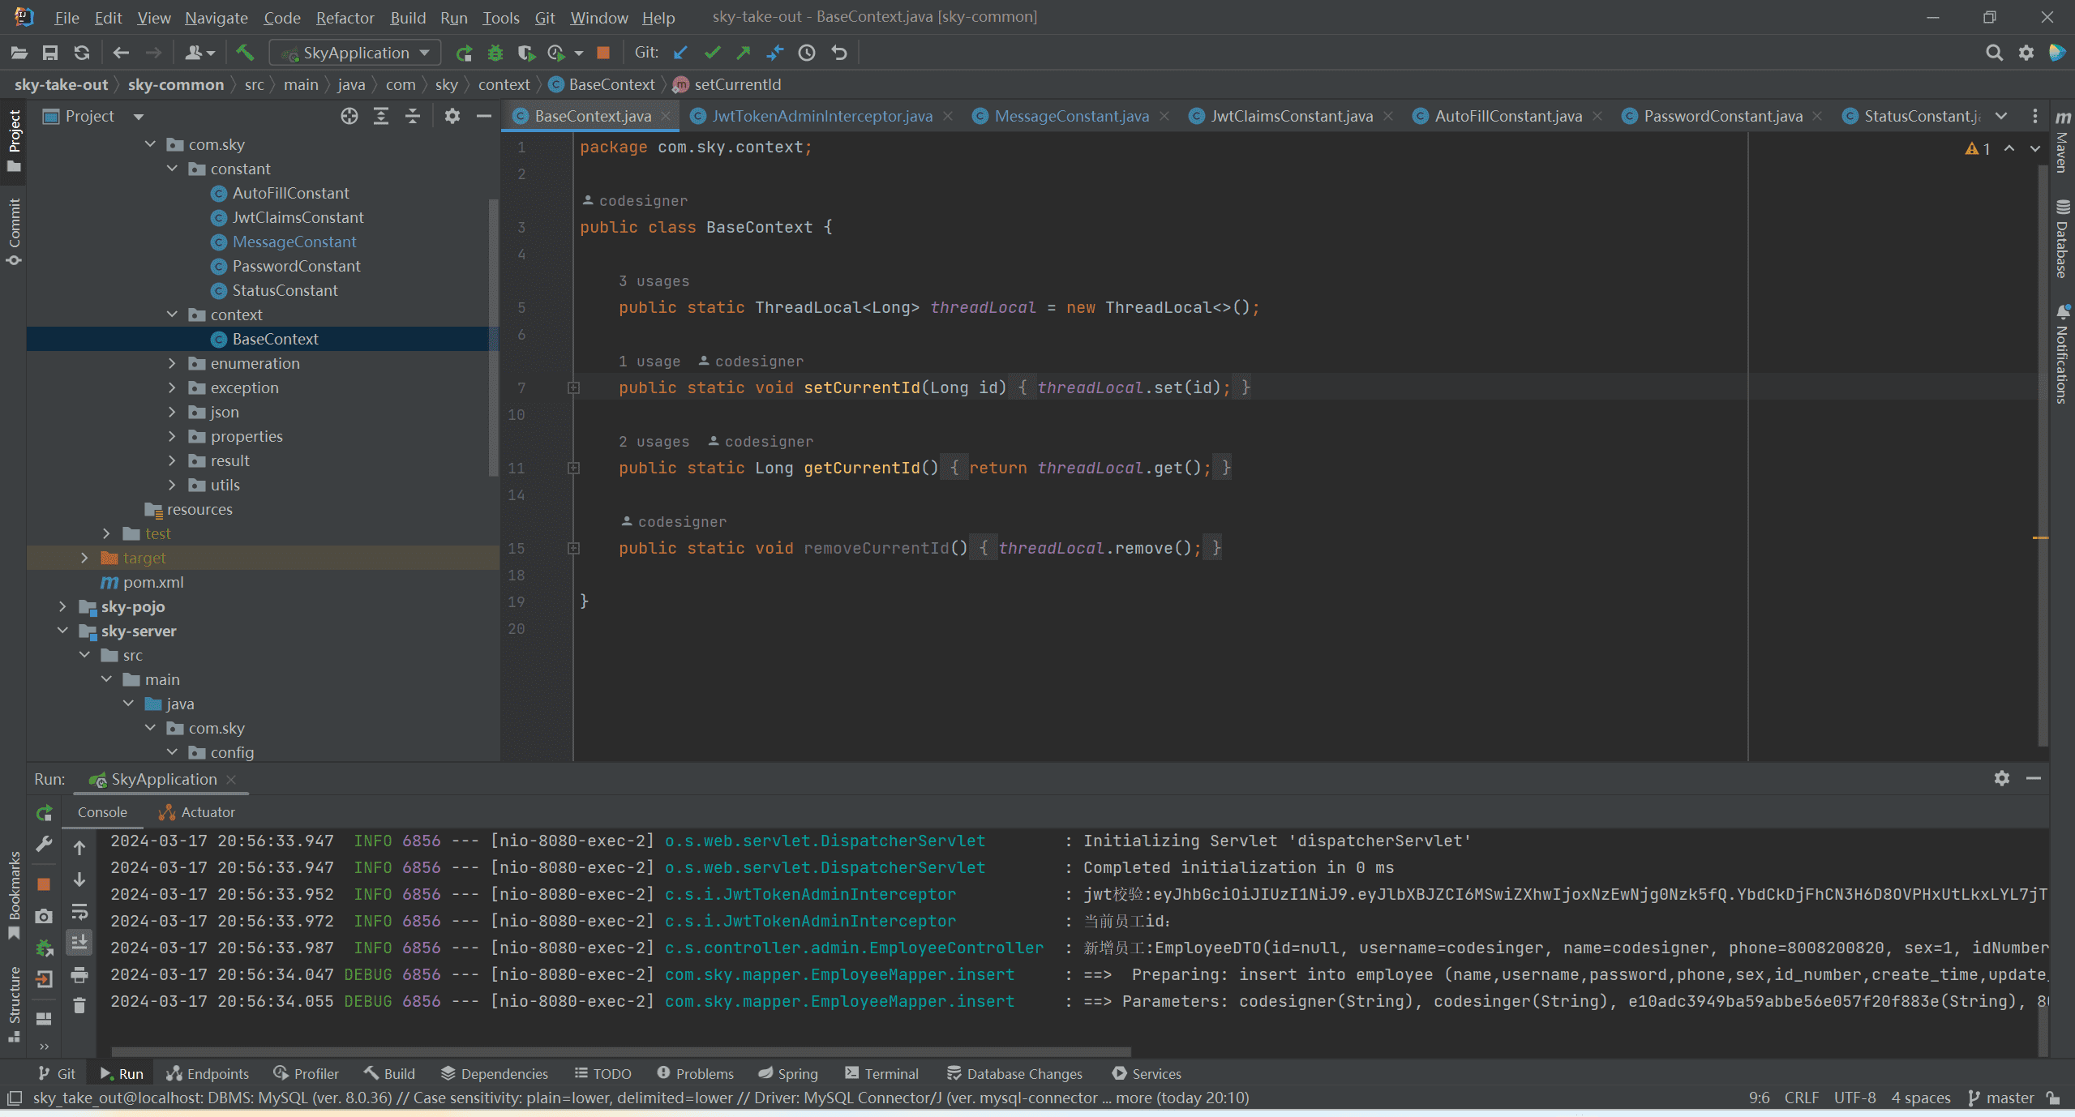Expand the target folder

pos(84,558)
